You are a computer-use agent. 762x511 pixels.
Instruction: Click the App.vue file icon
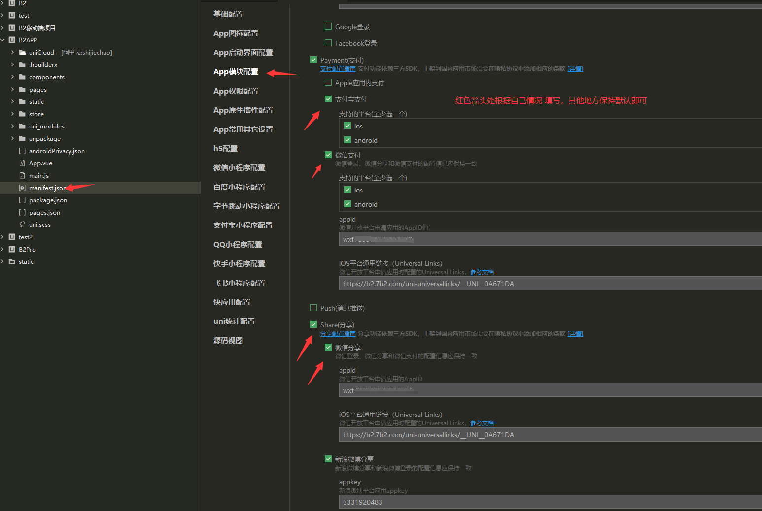[22, 163]
